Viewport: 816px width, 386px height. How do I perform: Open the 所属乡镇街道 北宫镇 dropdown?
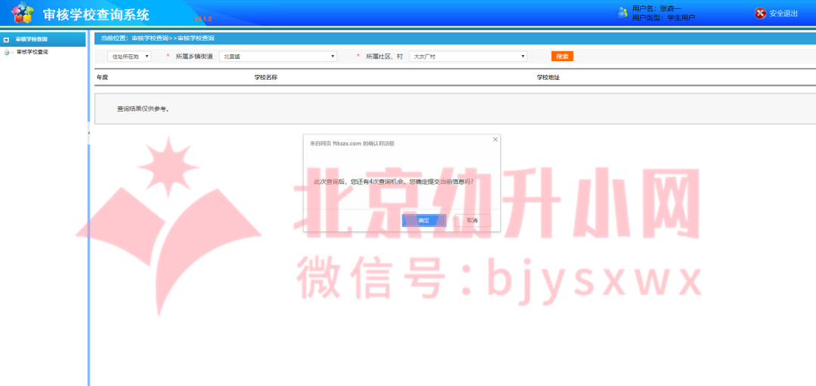[278, 56]
